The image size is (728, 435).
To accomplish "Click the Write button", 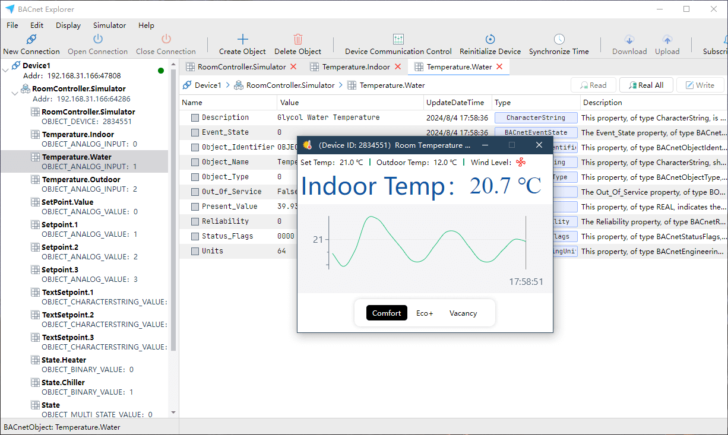I will pos(699,85).
